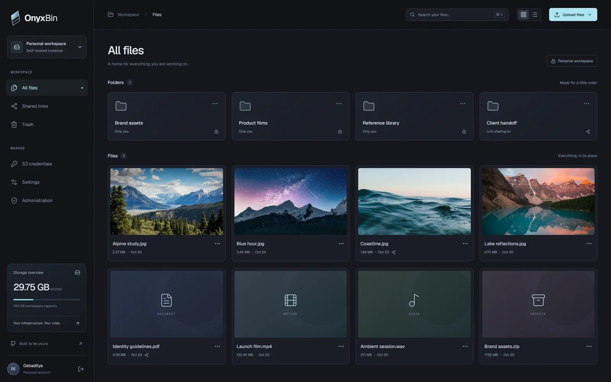This screenshot has width=611, height=382.
Task: Click the Launch film.mp4 motion preview
Action: click(x=290, y=304)
